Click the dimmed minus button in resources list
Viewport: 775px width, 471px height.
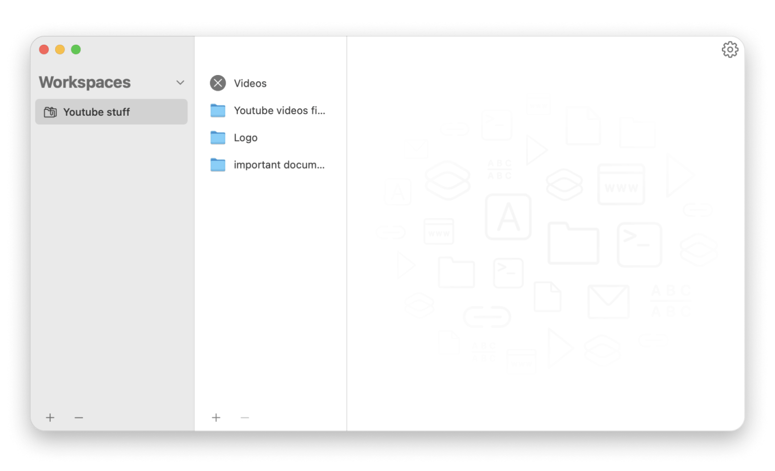[244, 418]
